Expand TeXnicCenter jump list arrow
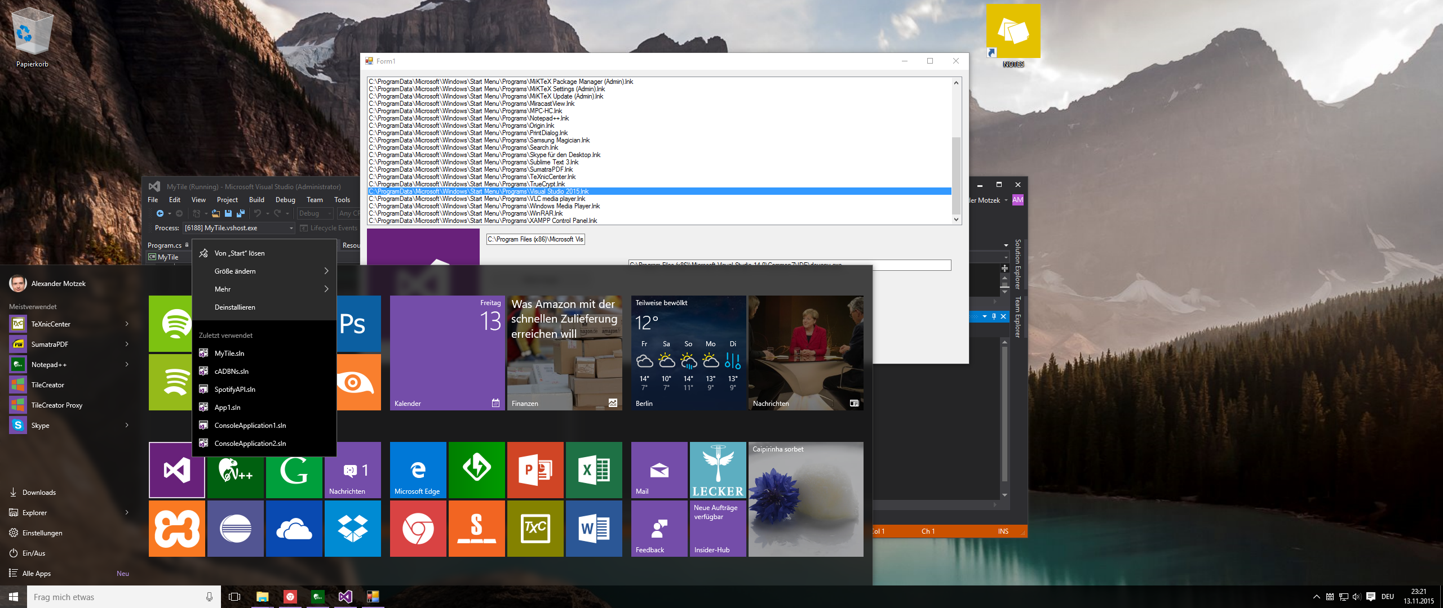 [127, 324]
